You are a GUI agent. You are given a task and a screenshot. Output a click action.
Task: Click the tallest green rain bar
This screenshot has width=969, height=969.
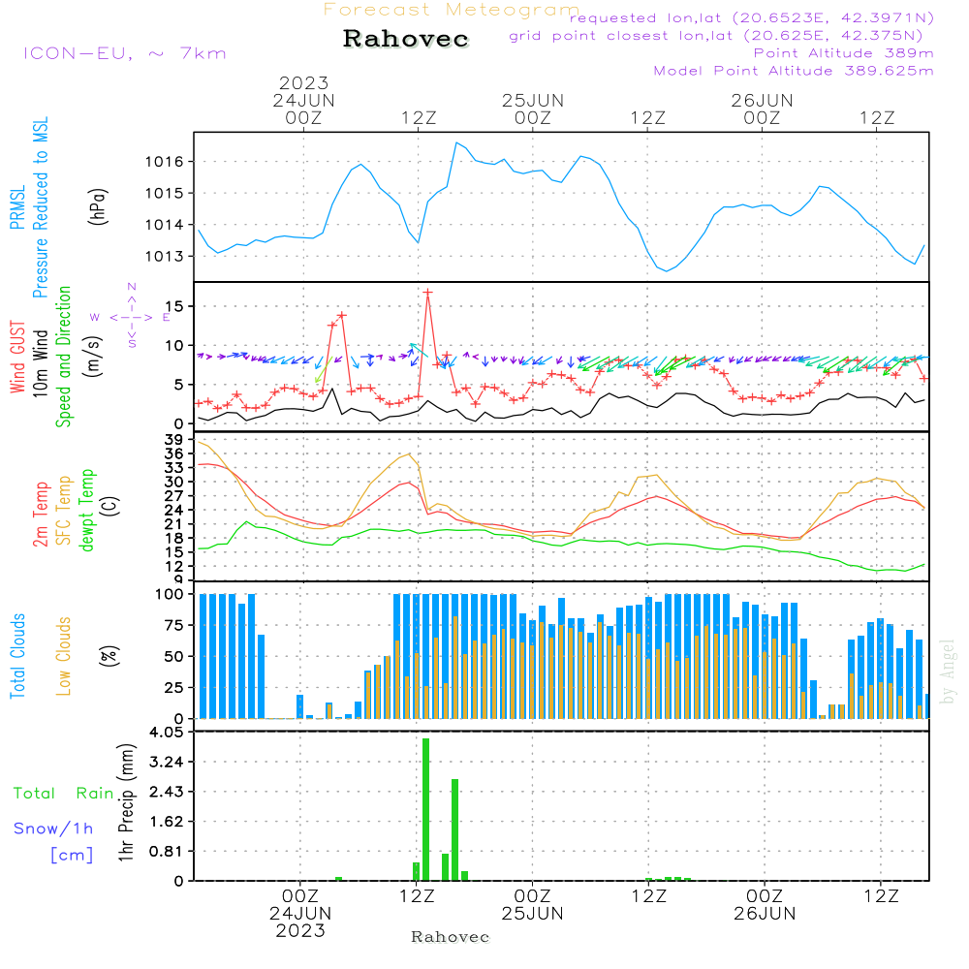pos(425,809)
